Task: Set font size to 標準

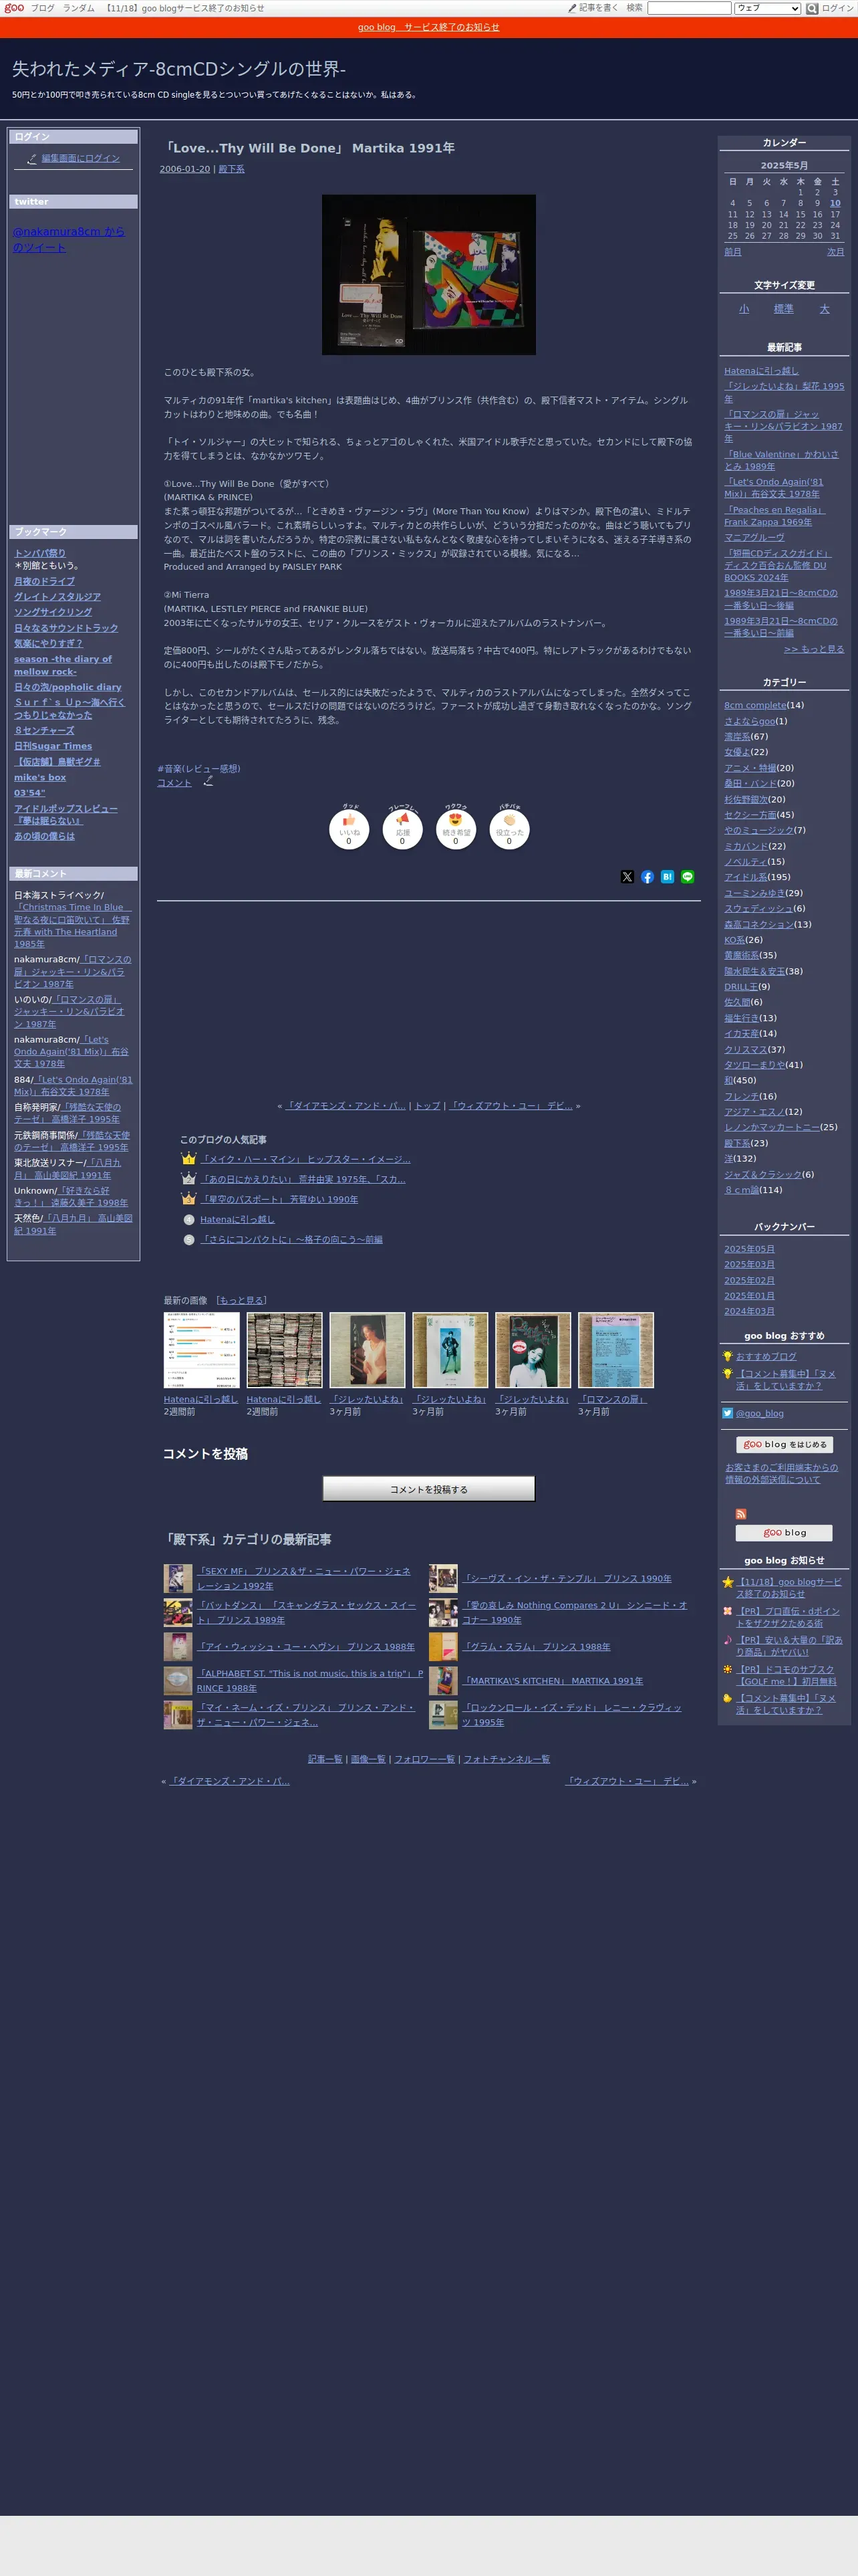Action: [x=783, y=309]
